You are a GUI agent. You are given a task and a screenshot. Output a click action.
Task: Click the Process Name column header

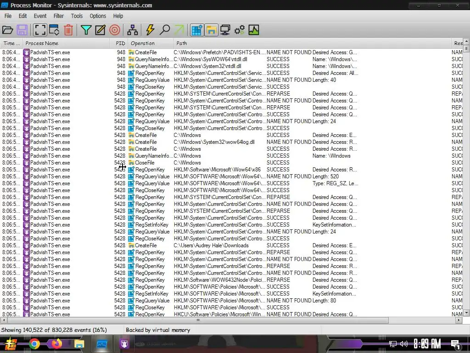click(66, 43)
